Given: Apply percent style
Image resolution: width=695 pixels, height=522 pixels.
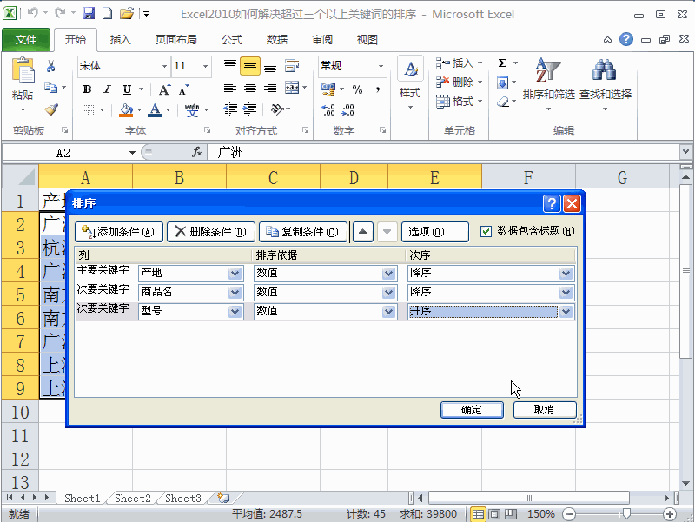Looking at the screenshot, I should (x=357, y=89).
